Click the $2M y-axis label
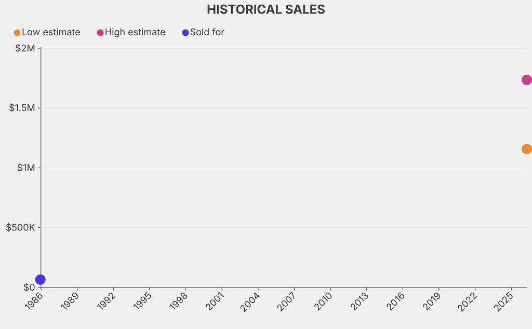The width and height of the screenshot is (532, 329). [24, 48]
